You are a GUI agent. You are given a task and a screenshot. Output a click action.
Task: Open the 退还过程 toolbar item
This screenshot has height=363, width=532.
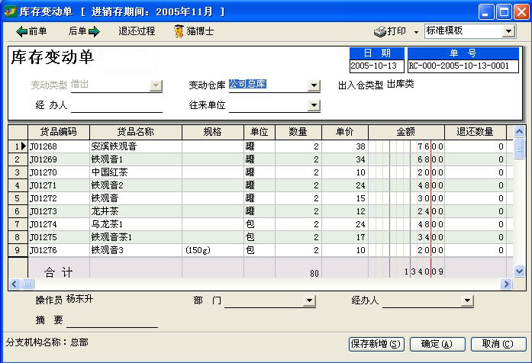click(137, 31)
